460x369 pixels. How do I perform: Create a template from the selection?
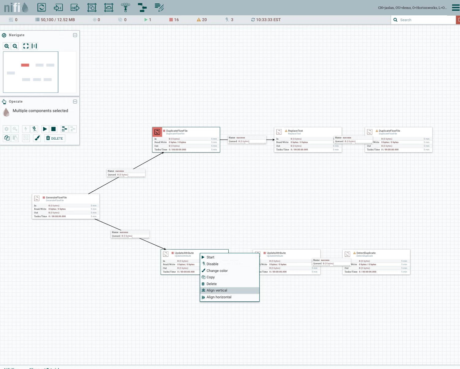(x=64, y=129)
